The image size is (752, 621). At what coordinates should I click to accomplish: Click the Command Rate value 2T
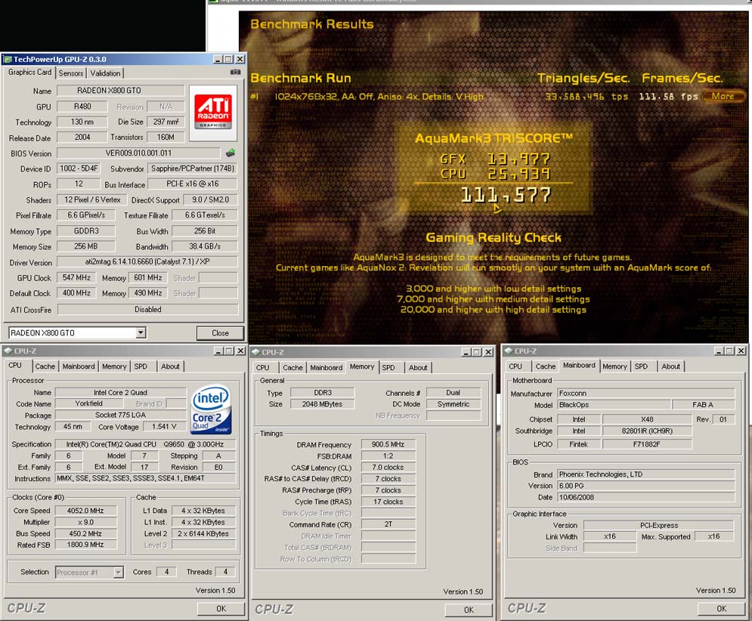coord(388,524)
